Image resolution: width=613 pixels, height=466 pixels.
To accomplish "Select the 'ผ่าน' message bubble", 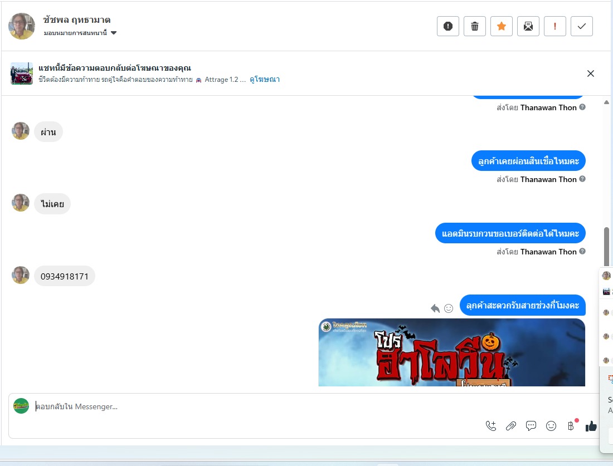I will (x=48, y=132).
